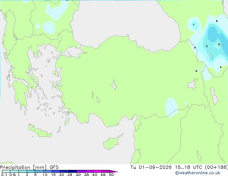Click the island of Cyprus on the map
228x176 pixels.
[112, 142]
